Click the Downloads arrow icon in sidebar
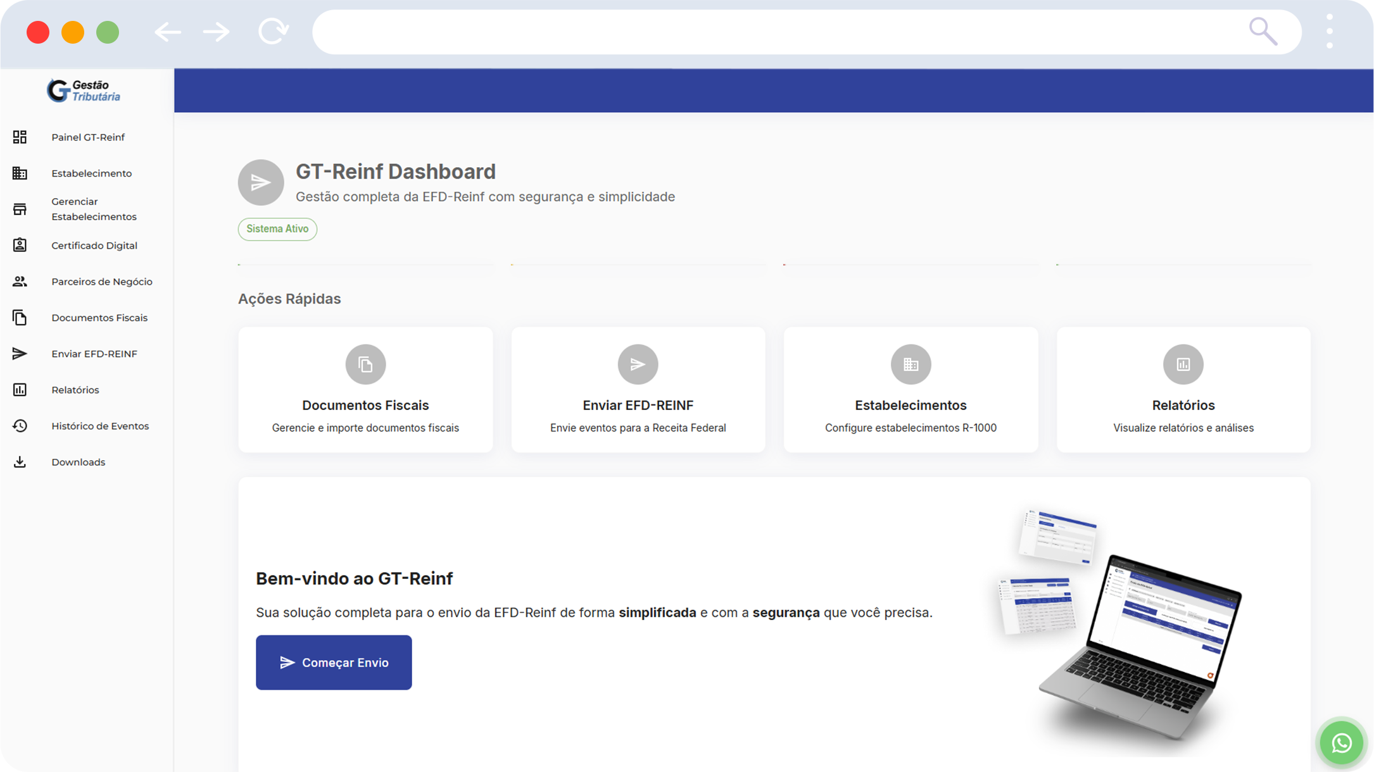1374x772 pixels. pos(20,462)
